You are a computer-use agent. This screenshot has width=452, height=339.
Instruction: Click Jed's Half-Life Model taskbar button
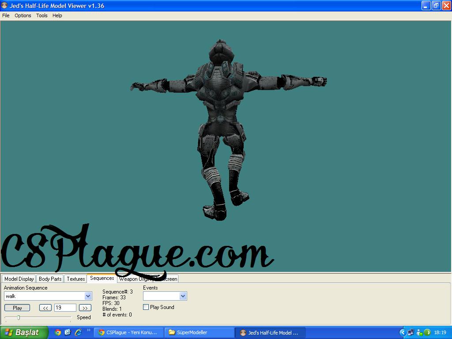(270, 332)
